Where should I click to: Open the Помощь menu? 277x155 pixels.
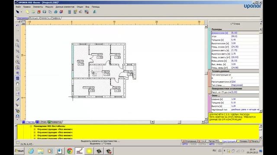tap(96, 7)
